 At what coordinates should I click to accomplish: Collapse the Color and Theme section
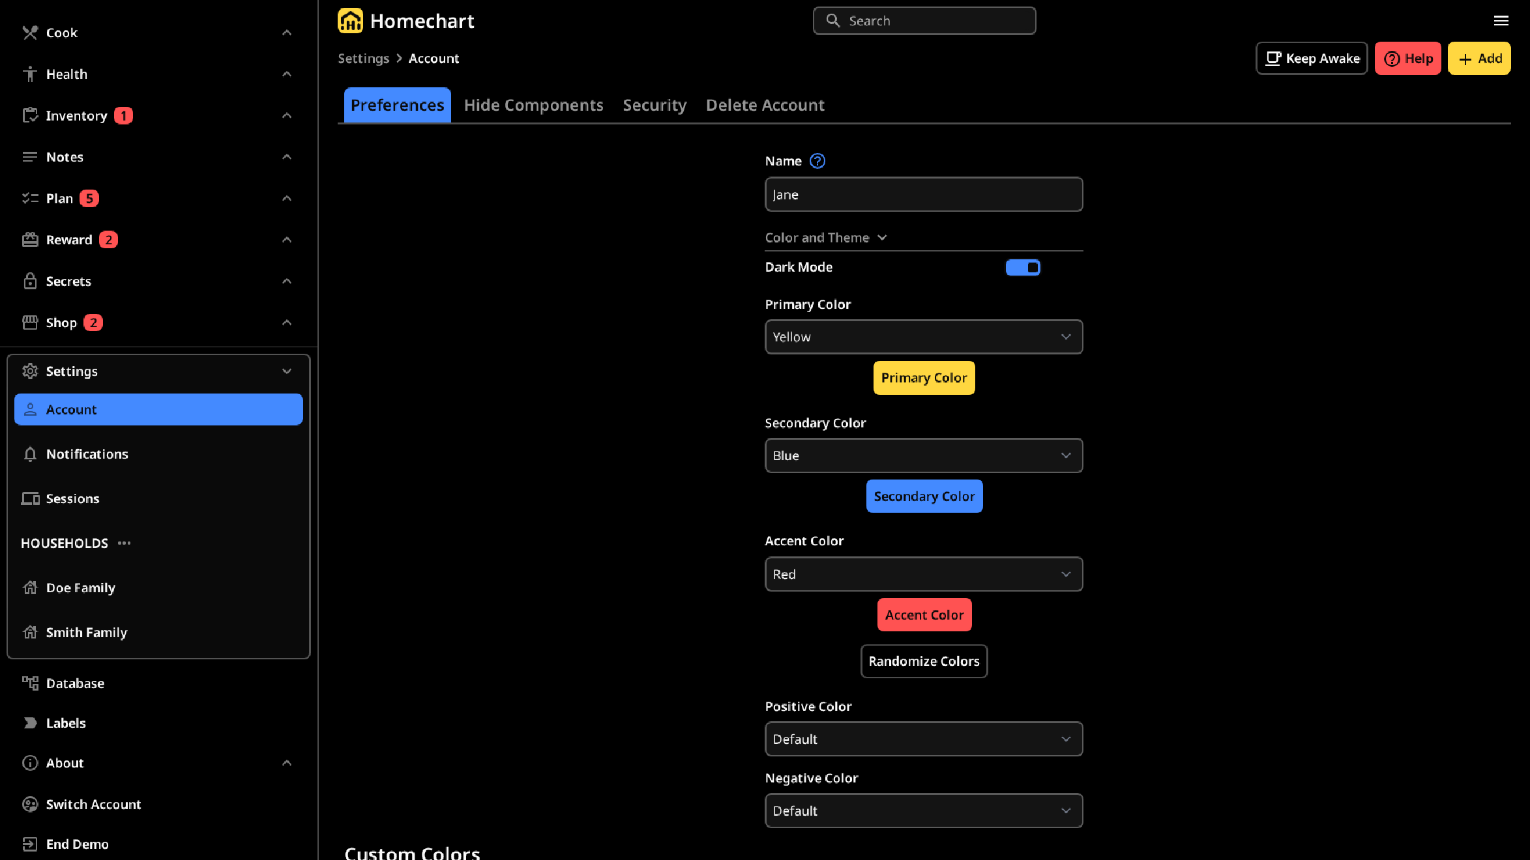[x=883, y=237]
